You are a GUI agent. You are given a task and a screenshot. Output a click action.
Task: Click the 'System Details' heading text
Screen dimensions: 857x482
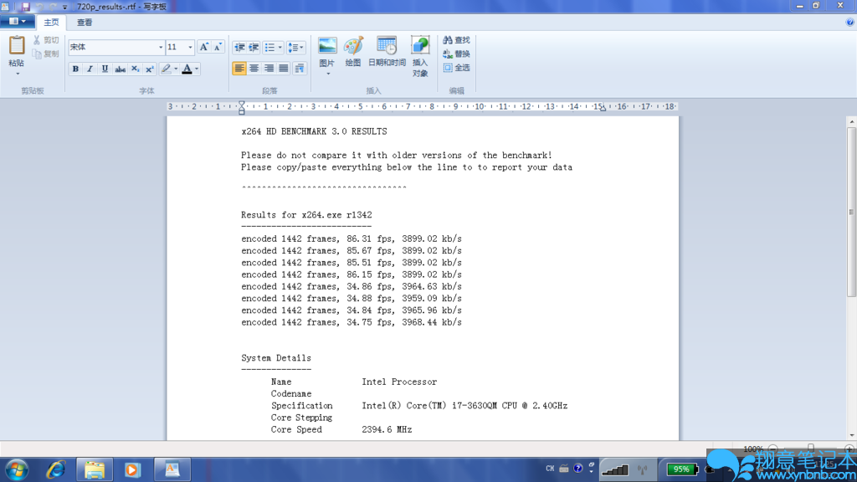tap(276, 358)
